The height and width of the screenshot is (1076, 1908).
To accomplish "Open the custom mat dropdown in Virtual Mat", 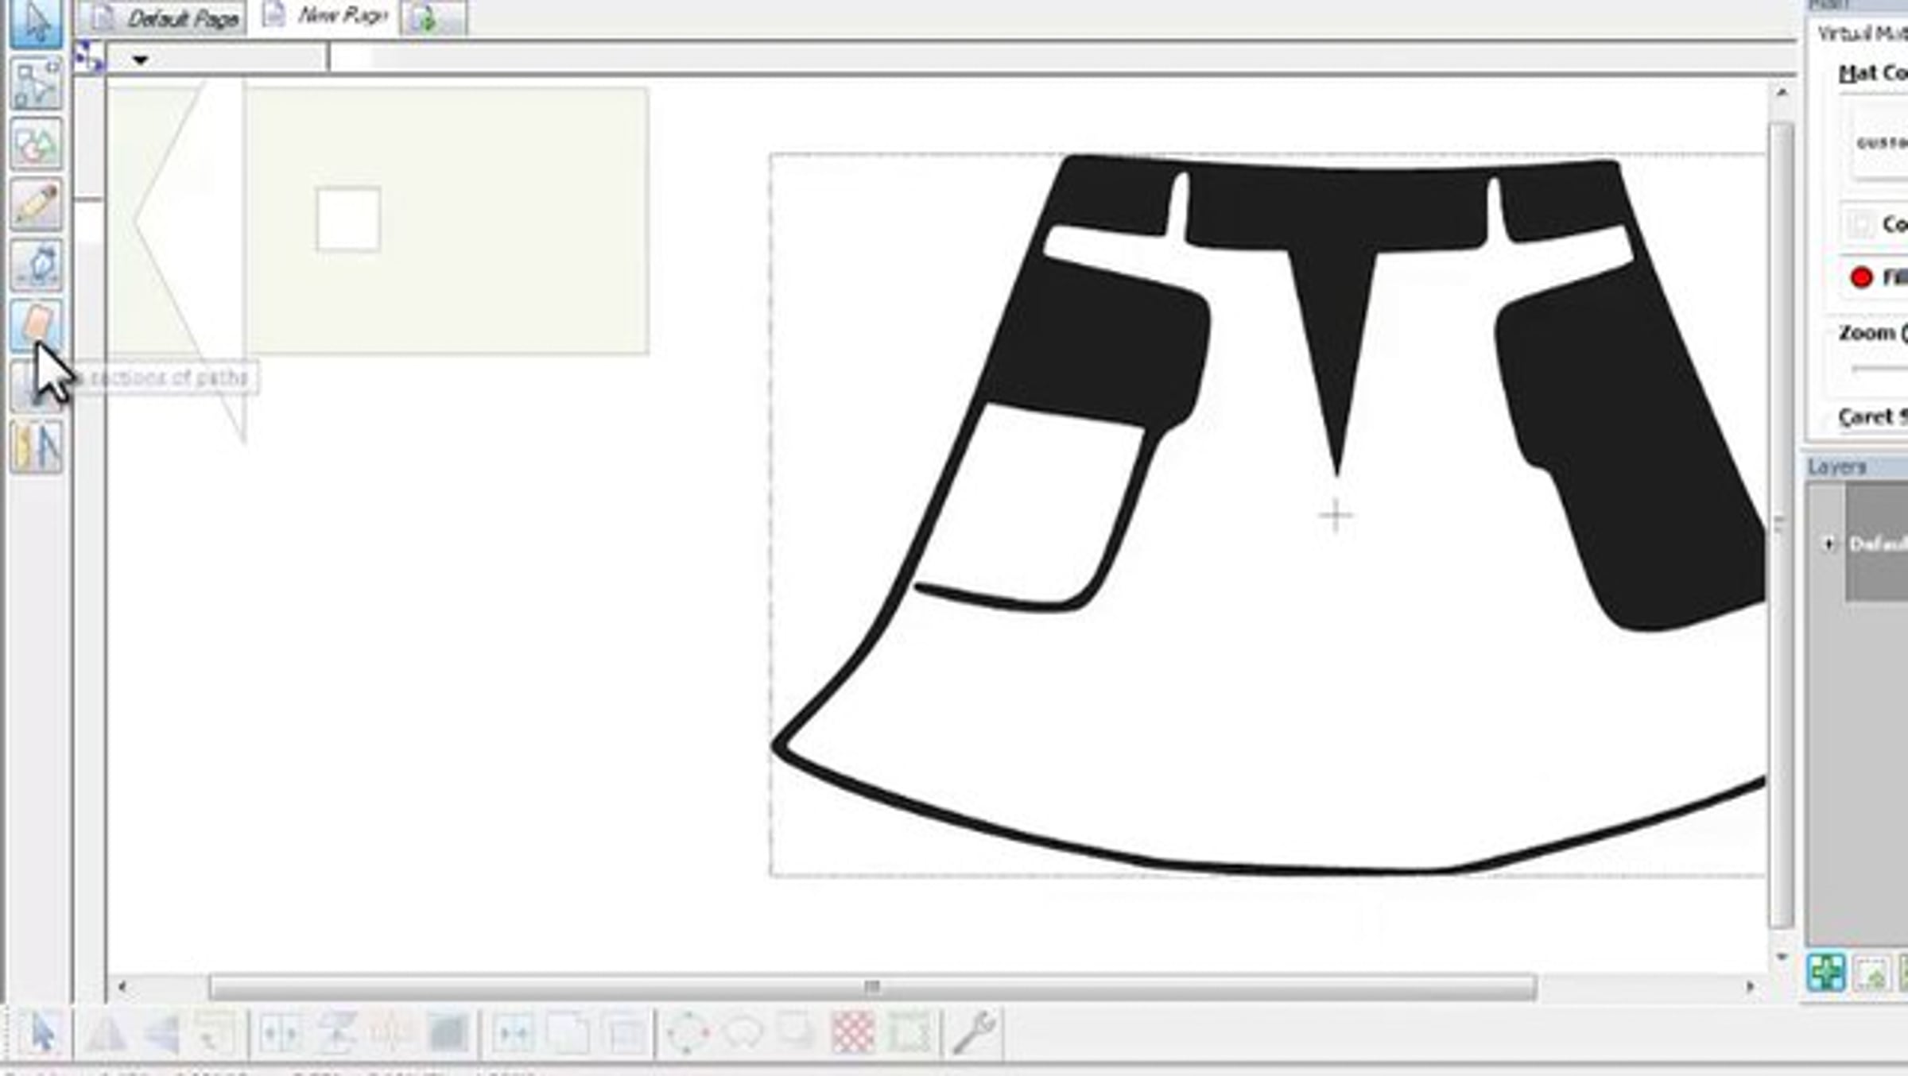I will [1879, 143].
